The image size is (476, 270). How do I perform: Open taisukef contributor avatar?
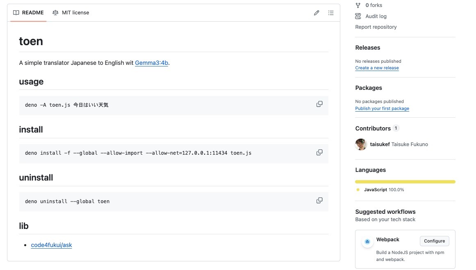[x=361, y=144]
